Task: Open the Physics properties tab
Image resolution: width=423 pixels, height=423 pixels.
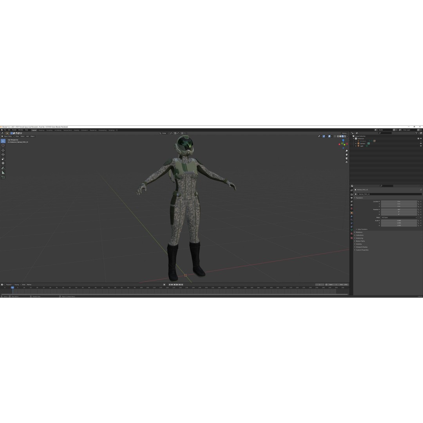Action: coord(351,223)
